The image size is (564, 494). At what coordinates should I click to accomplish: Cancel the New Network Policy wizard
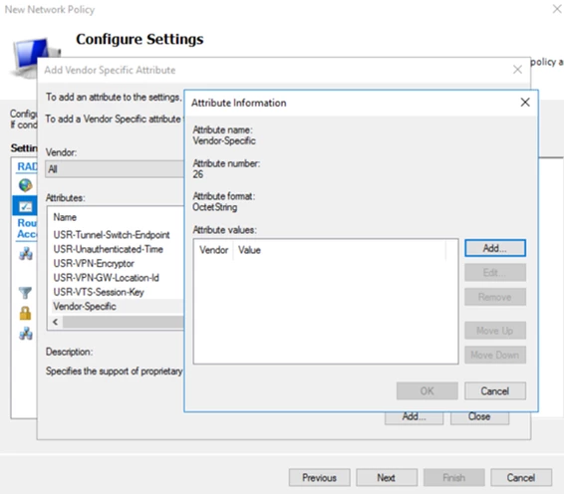coord(521,477)
